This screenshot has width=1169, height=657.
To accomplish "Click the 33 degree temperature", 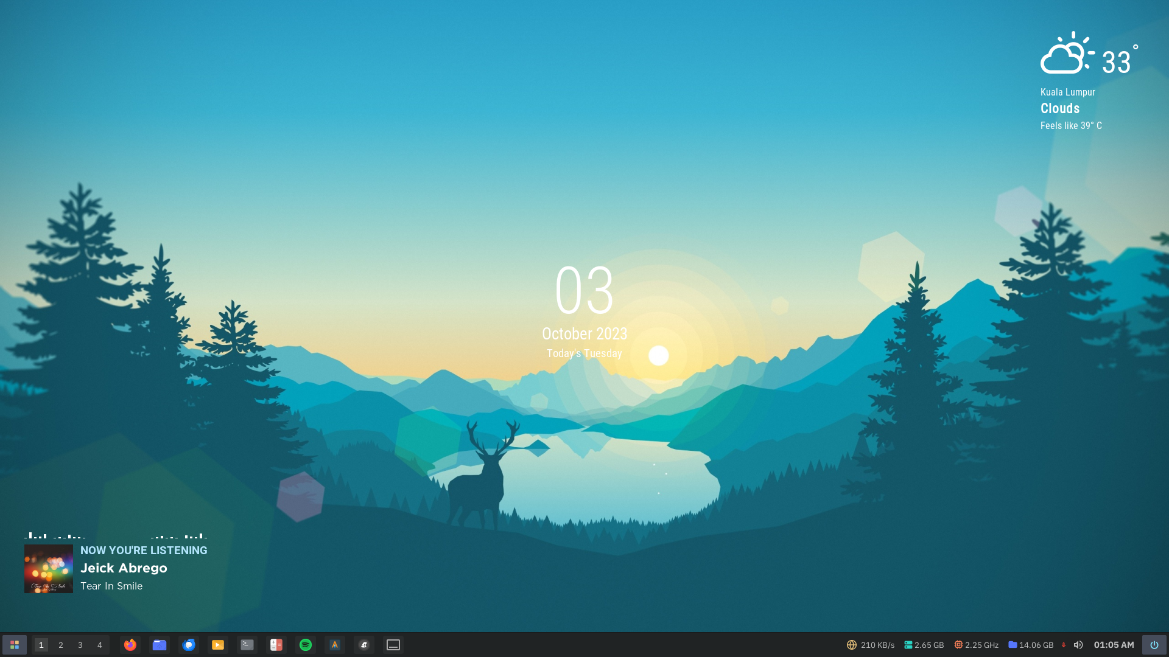I will point(1120,60).
